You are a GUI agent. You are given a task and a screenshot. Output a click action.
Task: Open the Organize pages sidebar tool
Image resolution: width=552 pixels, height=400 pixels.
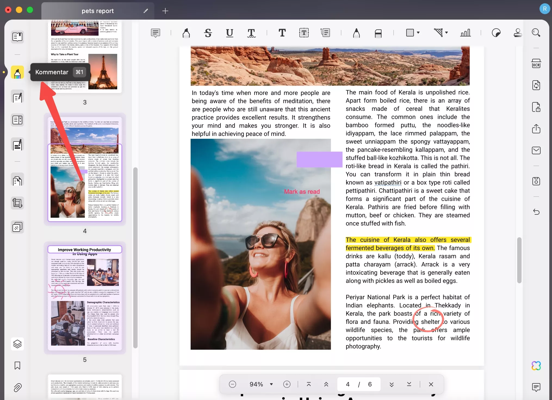click(17, 120)
